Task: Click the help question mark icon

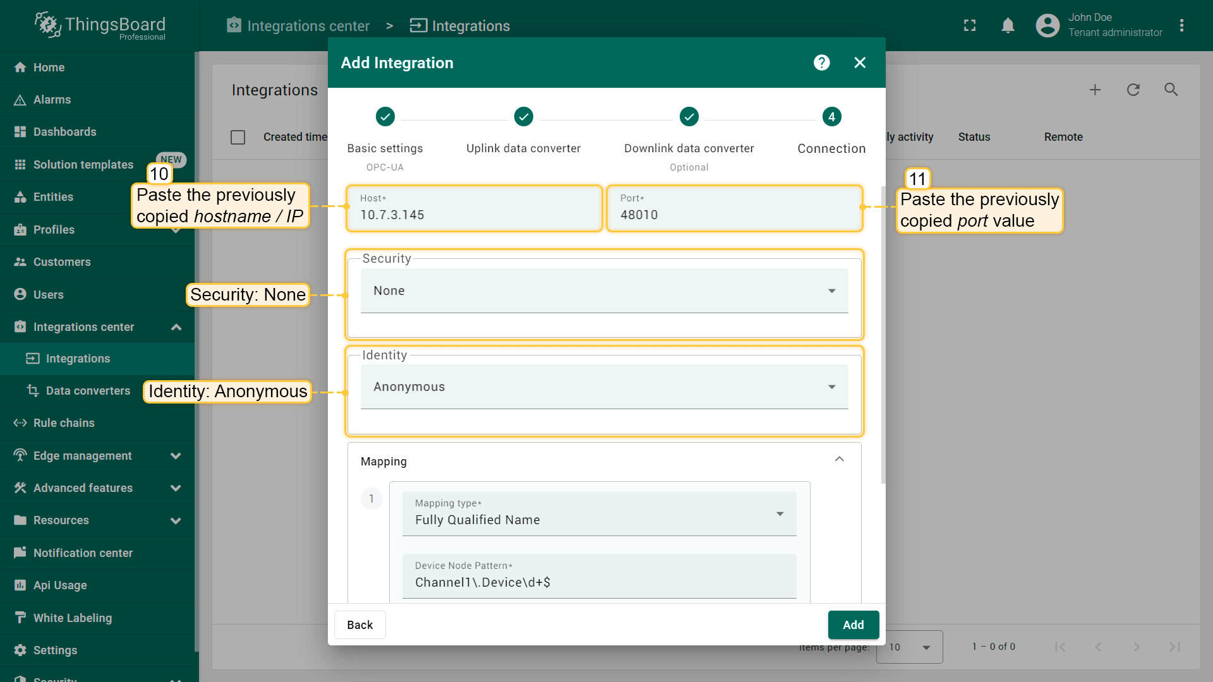Action: [821, 63]
